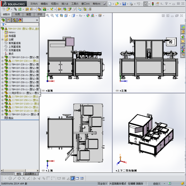Screen dimensions: 186x186
Task: Select the DisplayManager color ball tab
Action: point(20,20)
